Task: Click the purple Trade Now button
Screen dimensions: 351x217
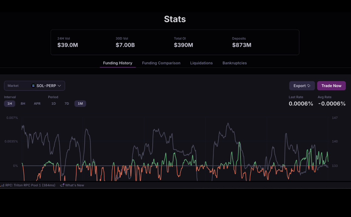Action: [x=331, y=86]
